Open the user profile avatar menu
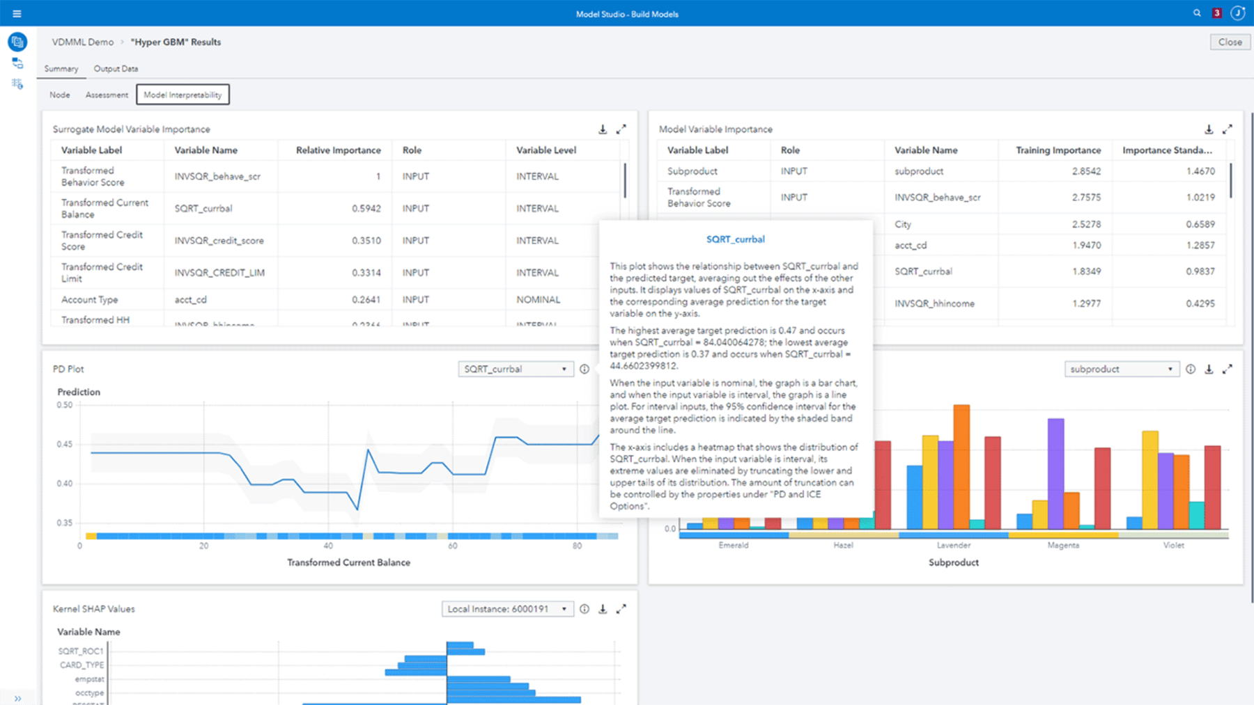The height and width of the screenshot is (705, 1254). pyautogui.click(x=1238, y=13)
